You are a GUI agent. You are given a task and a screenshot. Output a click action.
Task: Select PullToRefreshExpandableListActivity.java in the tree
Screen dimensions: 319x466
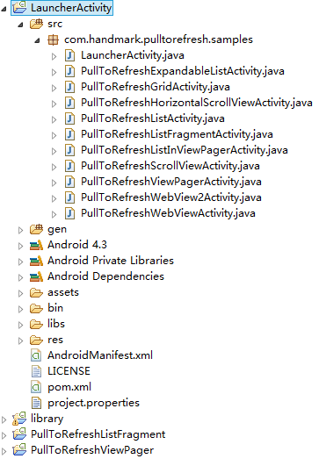183,71
